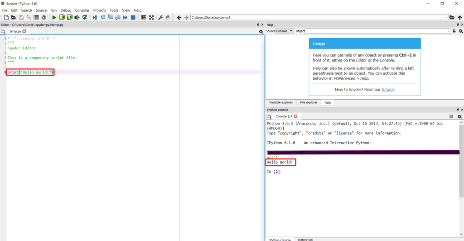This screenshot has height=241, width=464.
Task: Maximize current pane with the fullscreen icon
Action: pos(151,18)
